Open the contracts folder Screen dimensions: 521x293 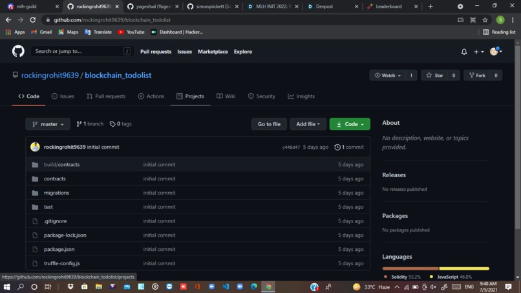click(x=55, y=179)
